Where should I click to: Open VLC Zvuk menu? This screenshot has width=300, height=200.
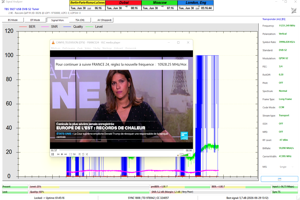[x=80, y=48]
